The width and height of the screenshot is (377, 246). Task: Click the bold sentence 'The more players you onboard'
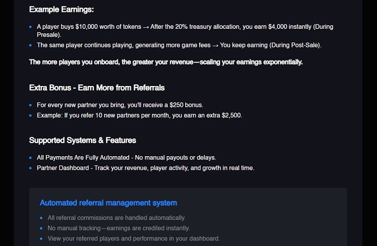click(166, 62)
